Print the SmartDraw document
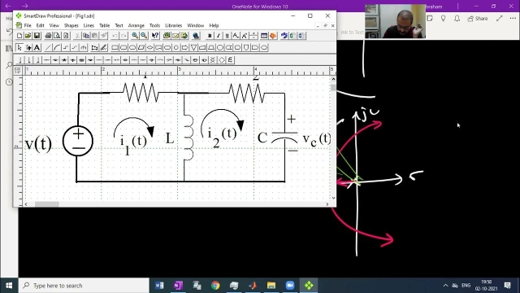The image size is (520, 293). pos(49,36)
